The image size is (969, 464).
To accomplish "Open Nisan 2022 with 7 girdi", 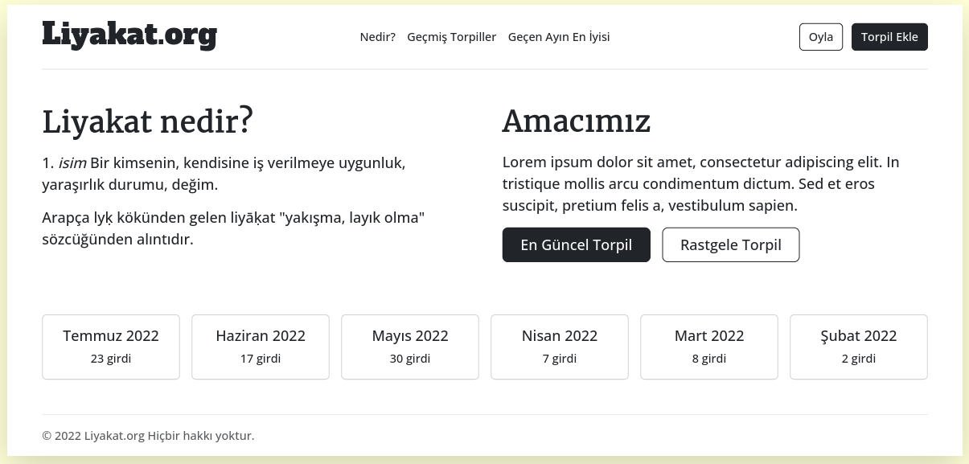I will pos(560,347).
